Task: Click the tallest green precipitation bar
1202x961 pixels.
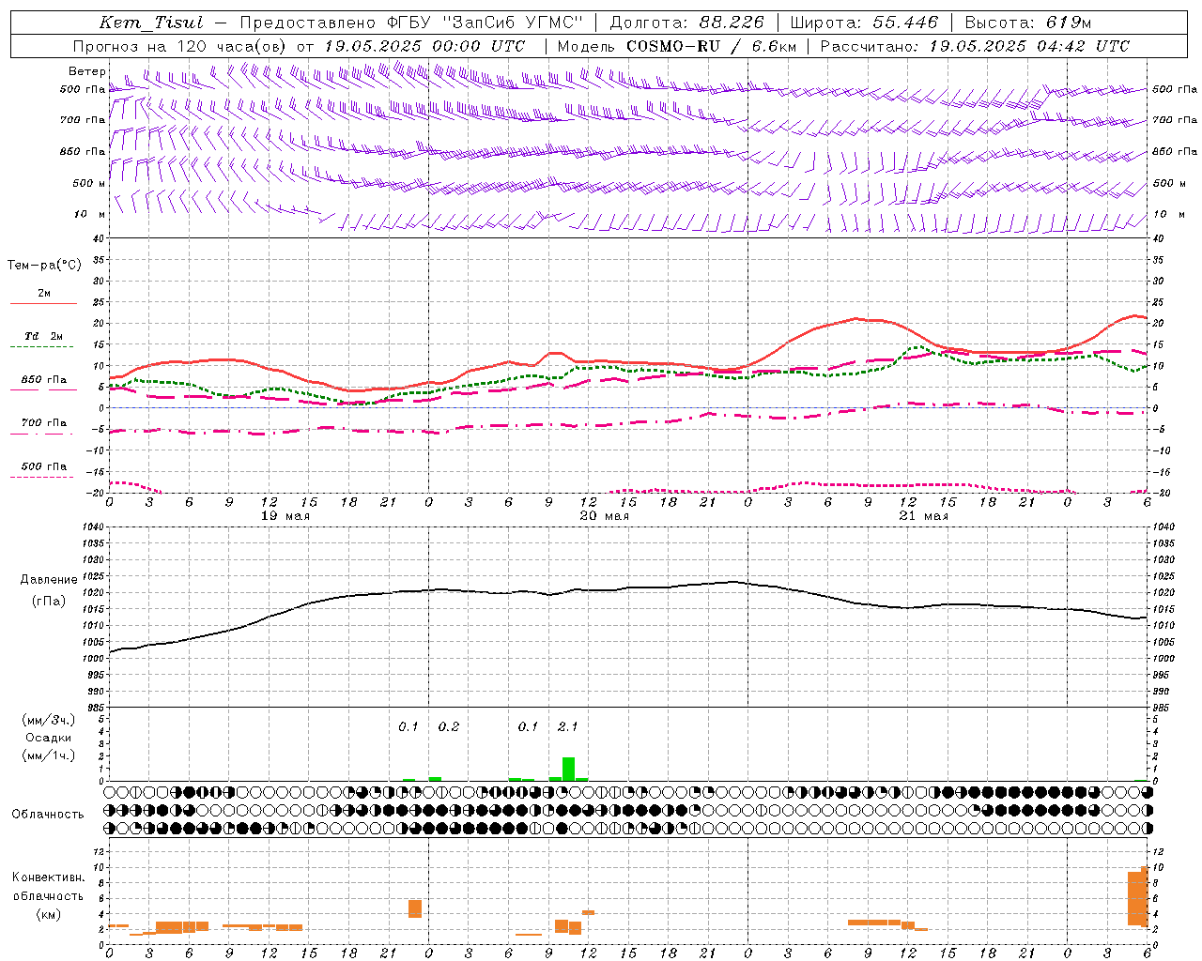Action: tap(568, 769)
